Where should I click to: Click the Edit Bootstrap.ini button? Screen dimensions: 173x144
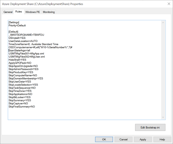point(150,127)
